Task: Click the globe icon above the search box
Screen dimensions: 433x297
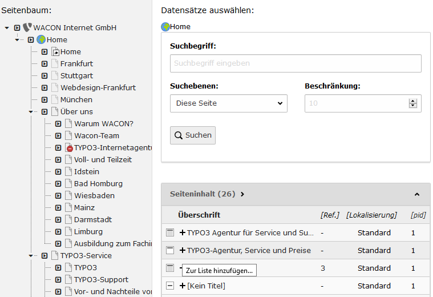Action: pos(165,27)
